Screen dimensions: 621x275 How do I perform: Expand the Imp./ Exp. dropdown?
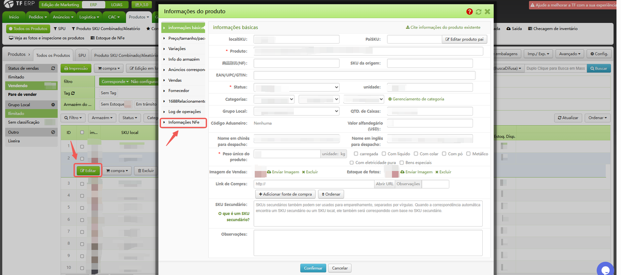pyautogui.click(x=539, y=54)
